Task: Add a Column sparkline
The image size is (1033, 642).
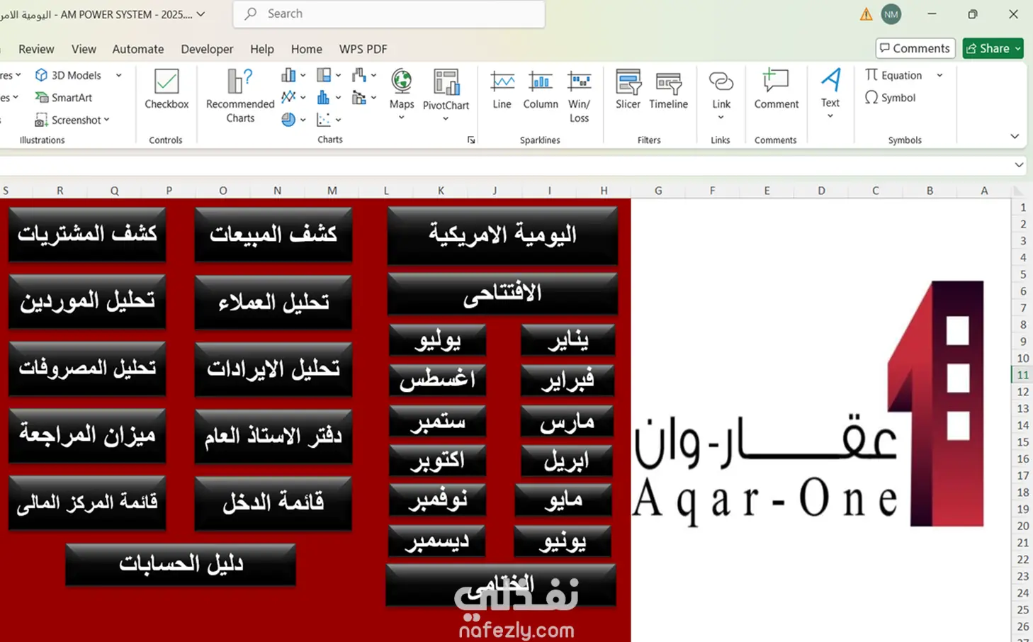Action: pyautogui.click(x=541, y=90)
